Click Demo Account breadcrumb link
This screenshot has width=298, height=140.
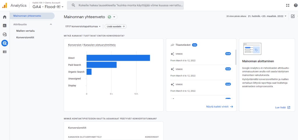pos(53,3)
